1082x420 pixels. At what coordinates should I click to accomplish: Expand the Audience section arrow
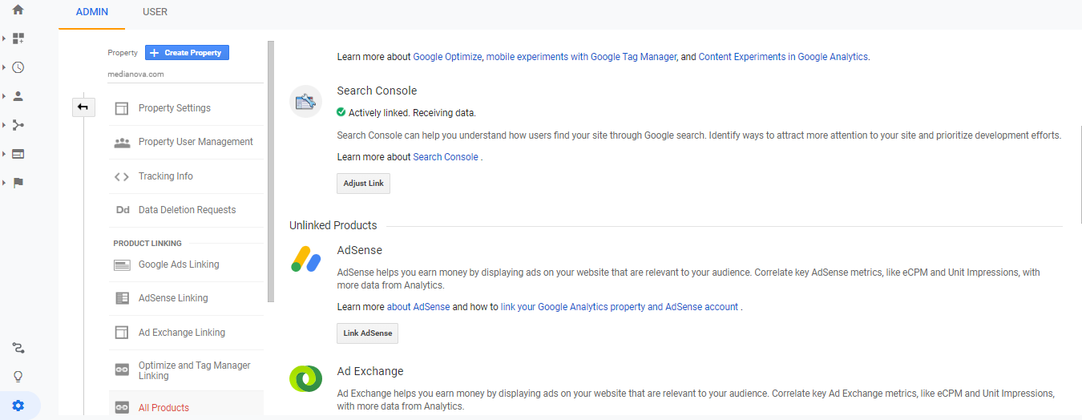coord(4,96)
